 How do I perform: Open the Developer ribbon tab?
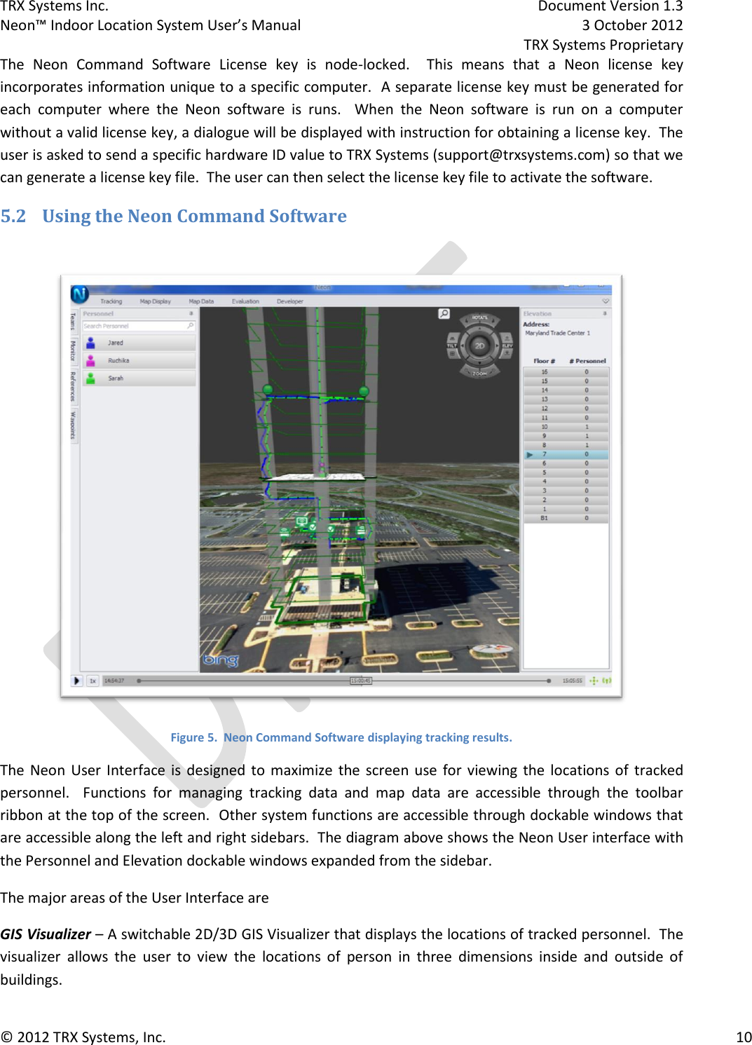[x=289, y=301]
